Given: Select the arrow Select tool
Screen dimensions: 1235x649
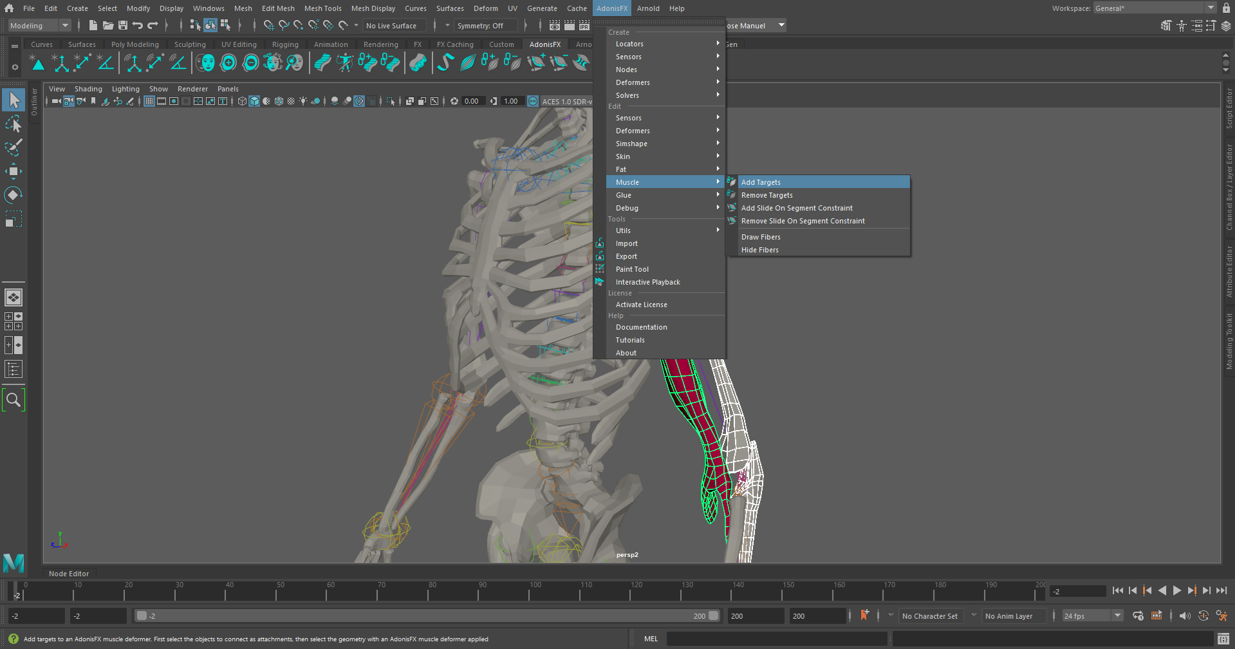Looking at the screenshot, I should tap(14, 100).
